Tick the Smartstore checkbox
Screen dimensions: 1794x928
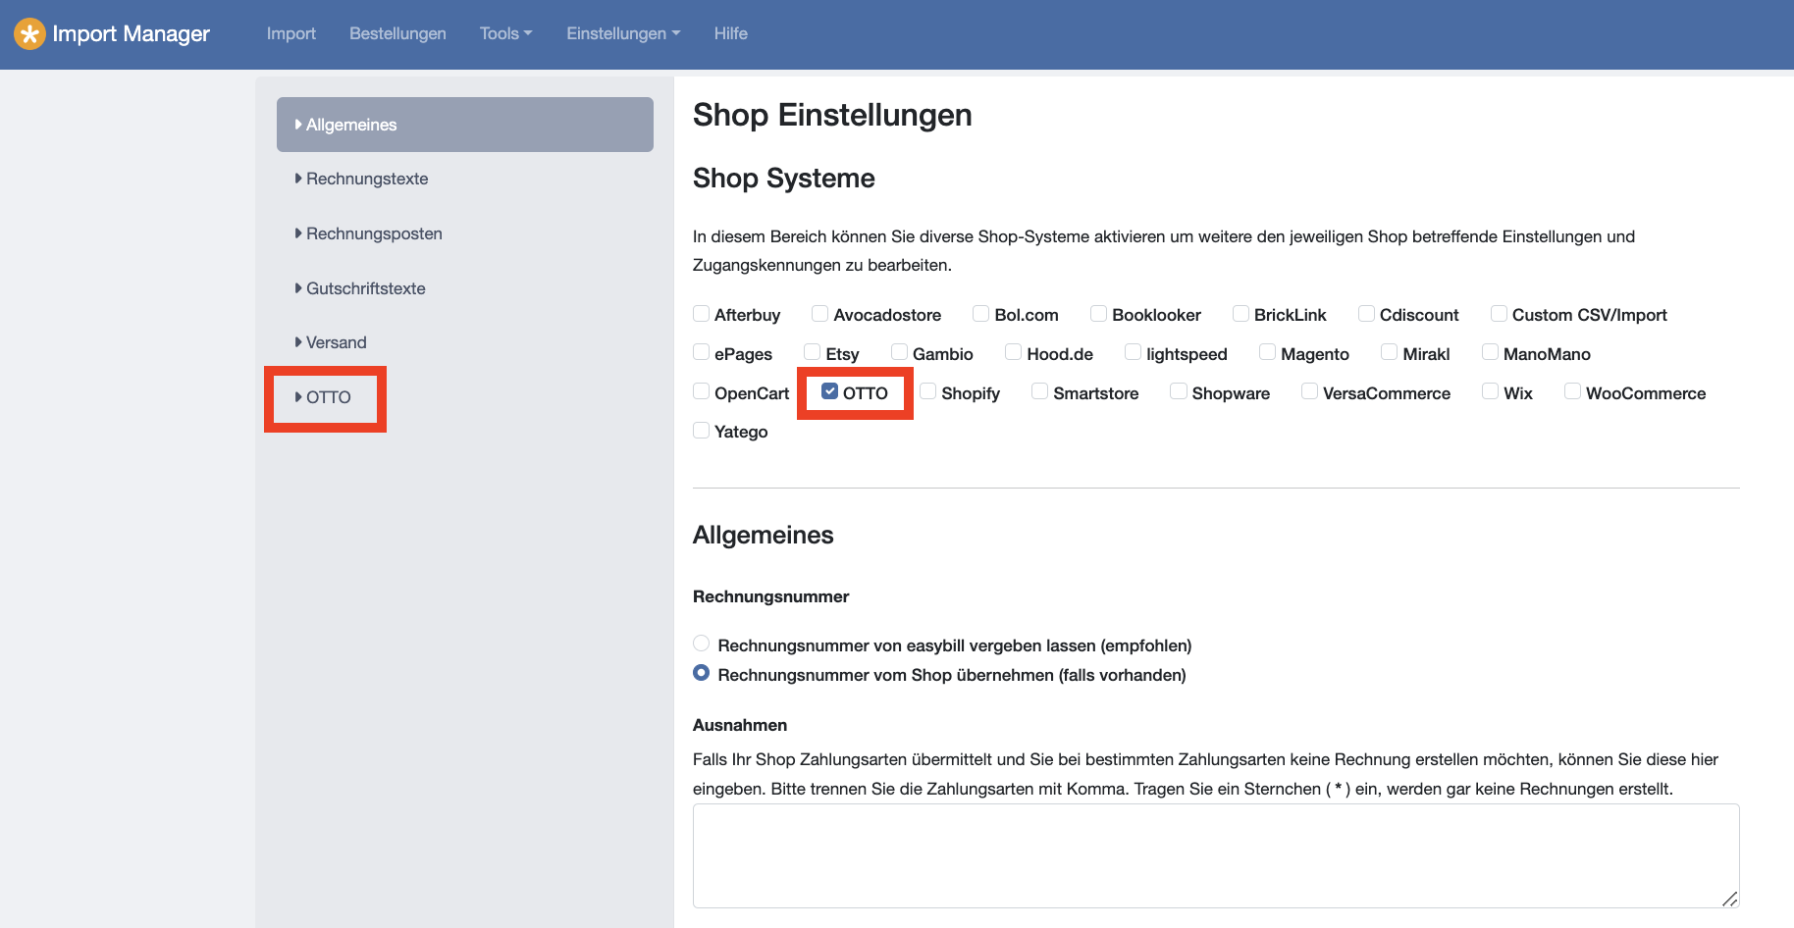pyautogui.click(x=1040, y=391)
